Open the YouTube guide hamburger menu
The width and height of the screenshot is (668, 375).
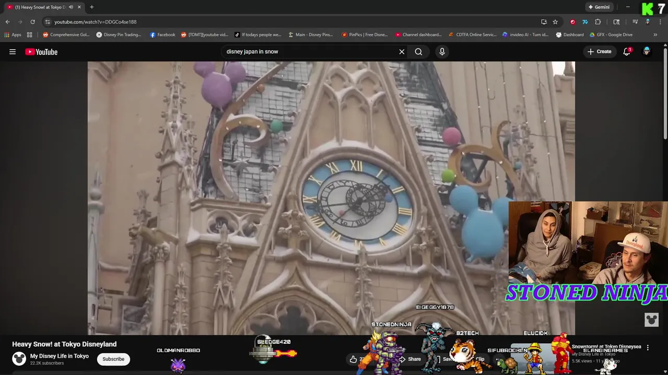pyautogui.click(x=13, y=52)
